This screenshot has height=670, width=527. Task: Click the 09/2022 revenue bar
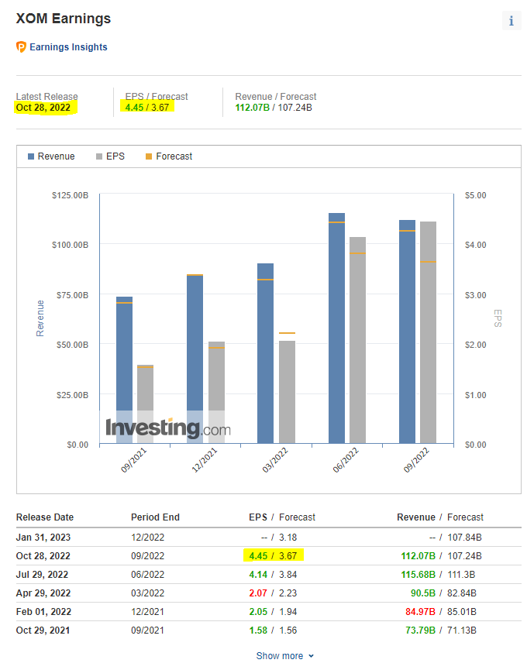pos(407,332)
